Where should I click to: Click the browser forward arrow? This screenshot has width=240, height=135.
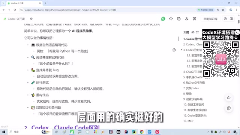[x=9, y=10]
